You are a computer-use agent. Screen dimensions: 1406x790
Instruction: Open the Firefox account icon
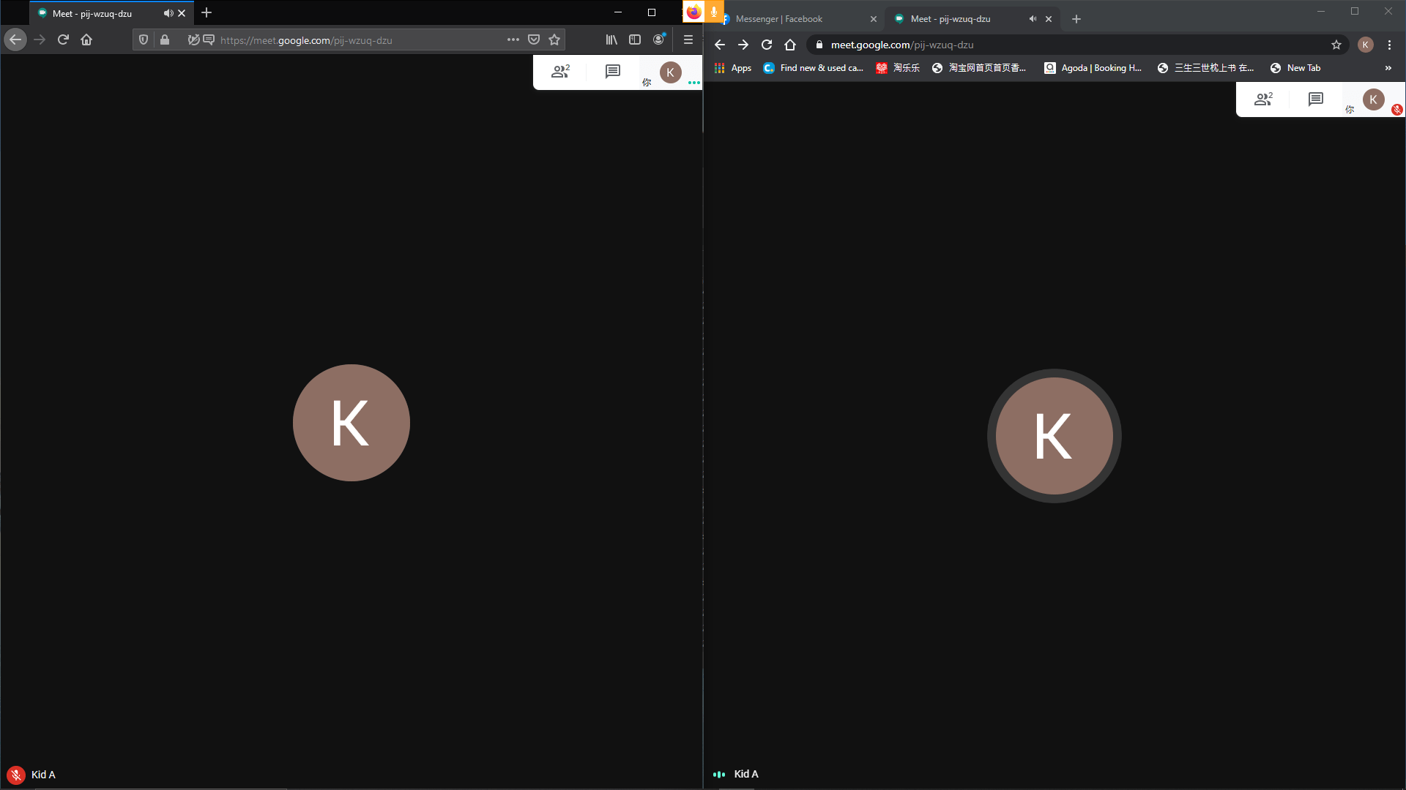658,40
